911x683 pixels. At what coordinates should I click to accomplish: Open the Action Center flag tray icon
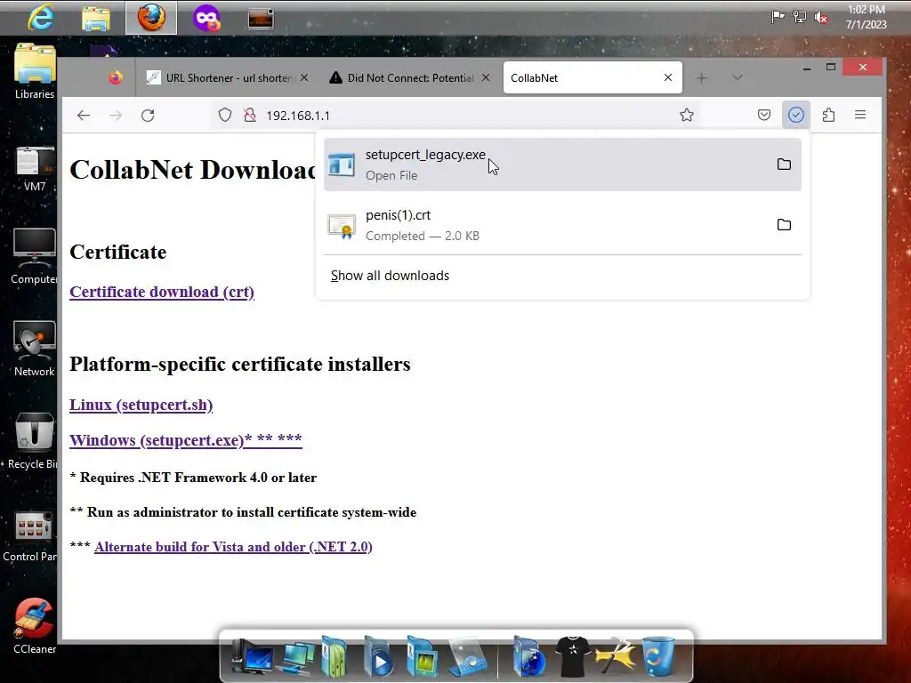coord(777,17)
